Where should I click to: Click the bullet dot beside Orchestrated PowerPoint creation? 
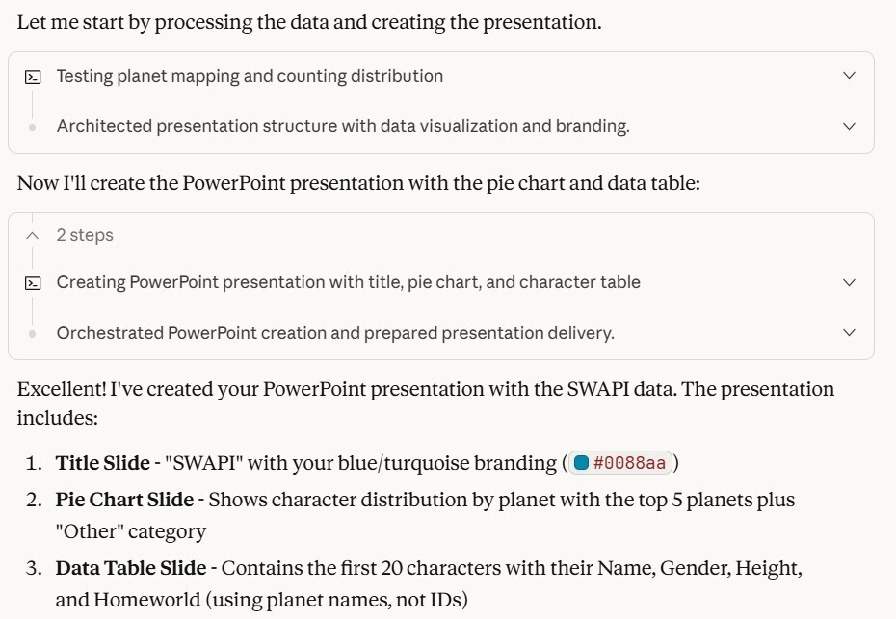pyautogui.click(x=32, y=333)
